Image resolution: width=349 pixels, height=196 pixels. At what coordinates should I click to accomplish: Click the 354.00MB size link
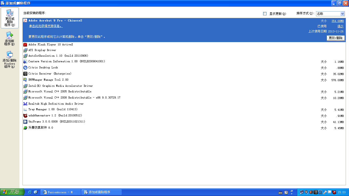(x=338, y=21)
